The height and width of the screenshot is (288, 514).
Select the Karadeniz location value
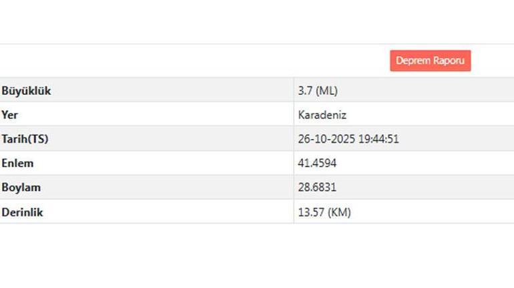322,115
